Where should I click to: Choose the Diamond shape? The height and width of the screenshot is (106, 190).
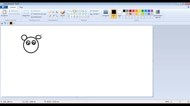(72, 14)
